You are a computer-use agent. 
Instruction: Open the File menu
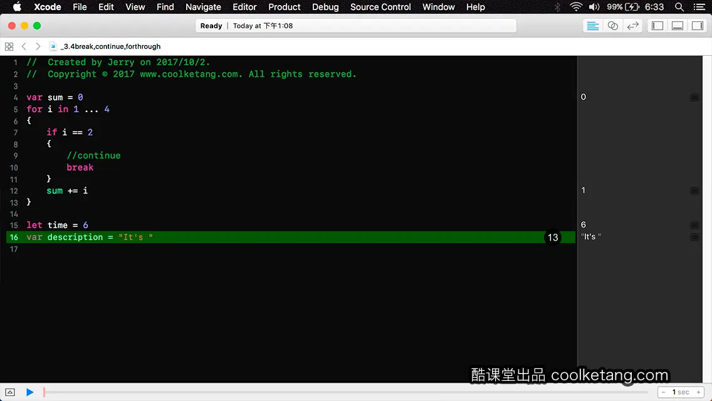[x=80, y=7]
